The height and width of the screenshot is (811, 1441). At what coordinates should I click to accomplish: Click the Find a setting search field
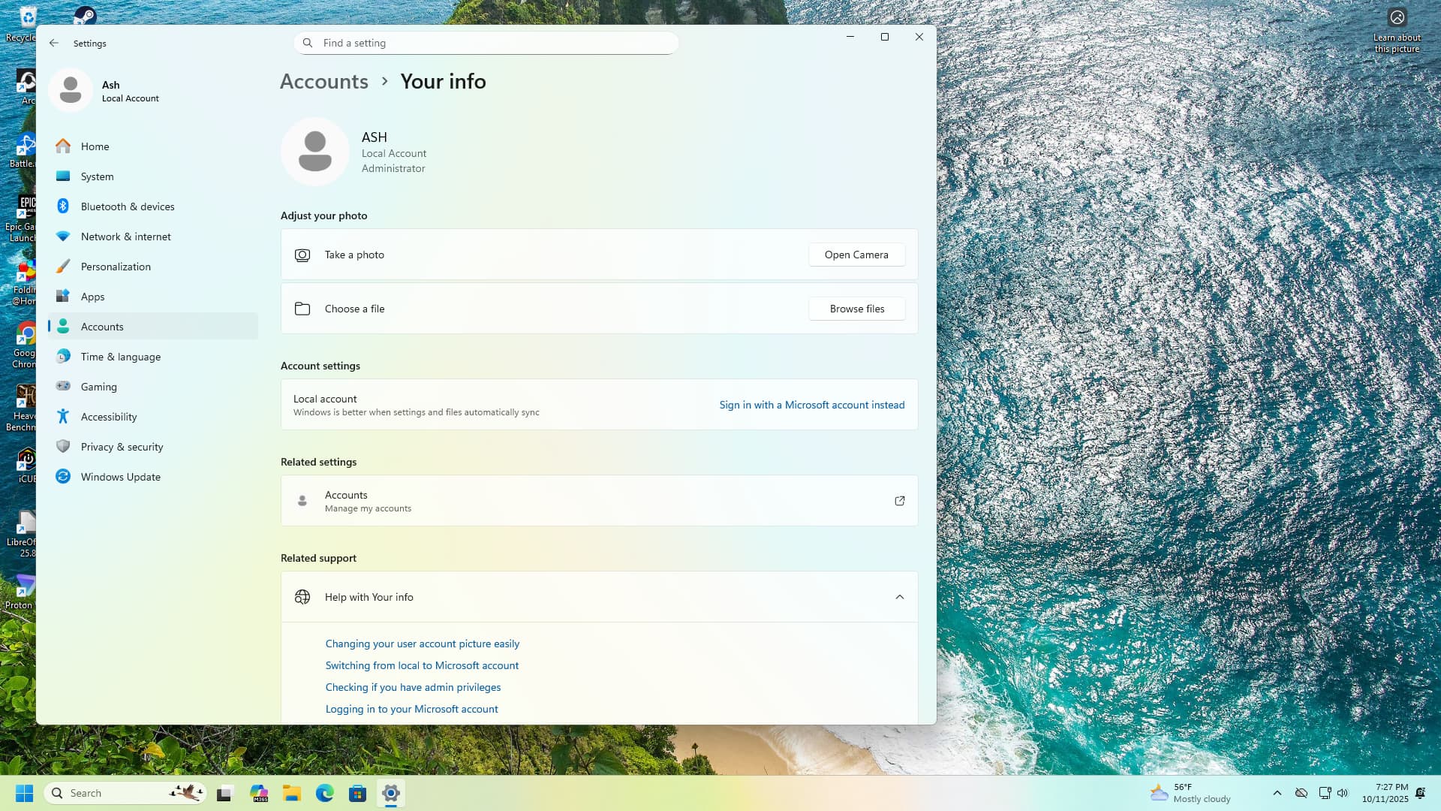[x=486, y=43]
